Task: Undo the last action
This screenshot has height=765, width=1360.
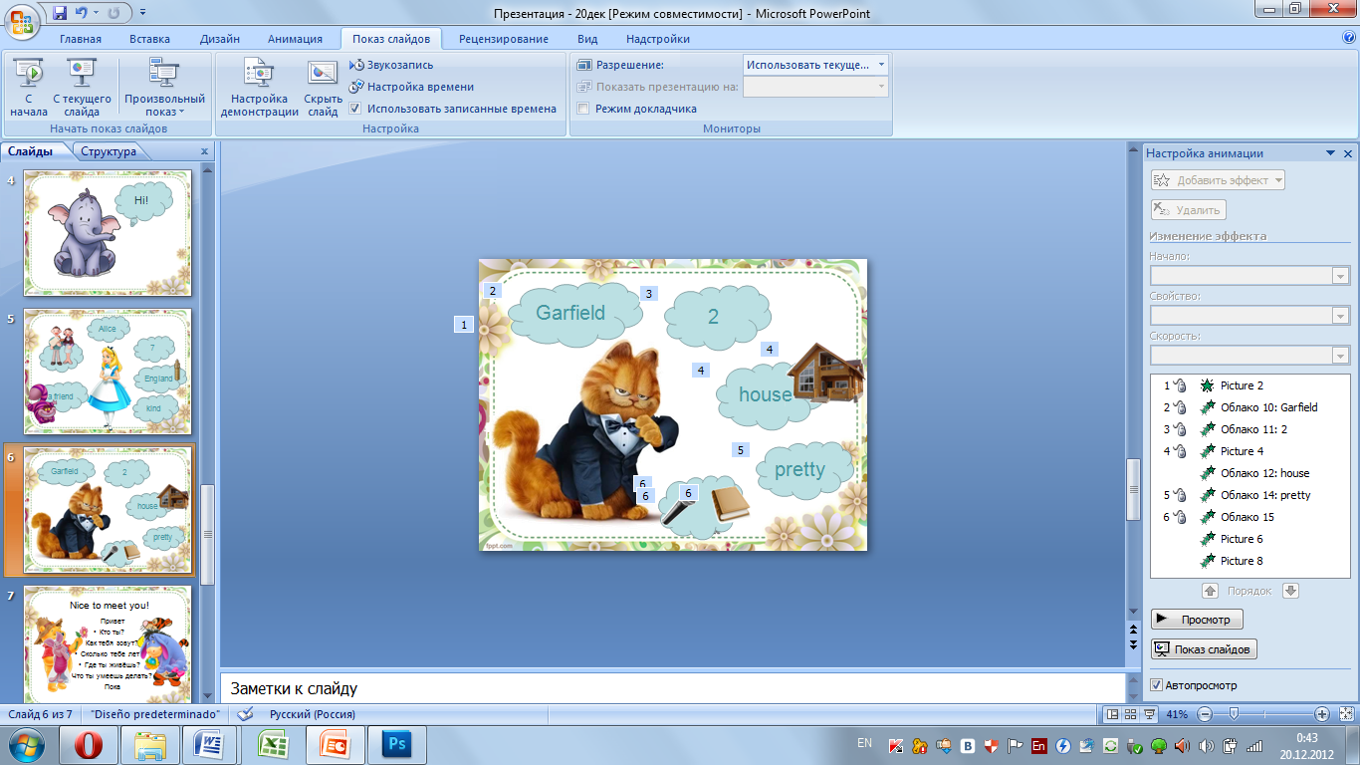Action: tap(83, 13)
